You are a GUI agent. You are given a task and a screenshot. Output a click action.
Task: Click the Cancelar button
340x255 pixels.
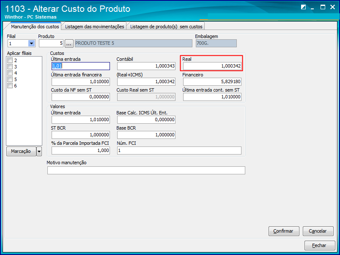point(318,231)
